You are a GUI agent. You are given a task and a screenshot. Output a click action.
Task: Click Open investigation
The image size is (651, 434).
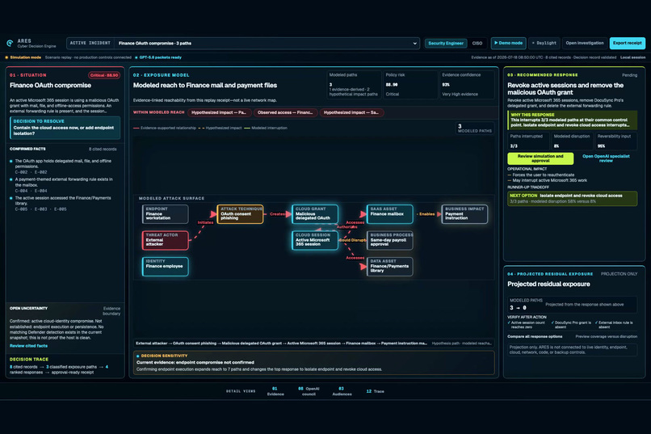coord(585,43)
